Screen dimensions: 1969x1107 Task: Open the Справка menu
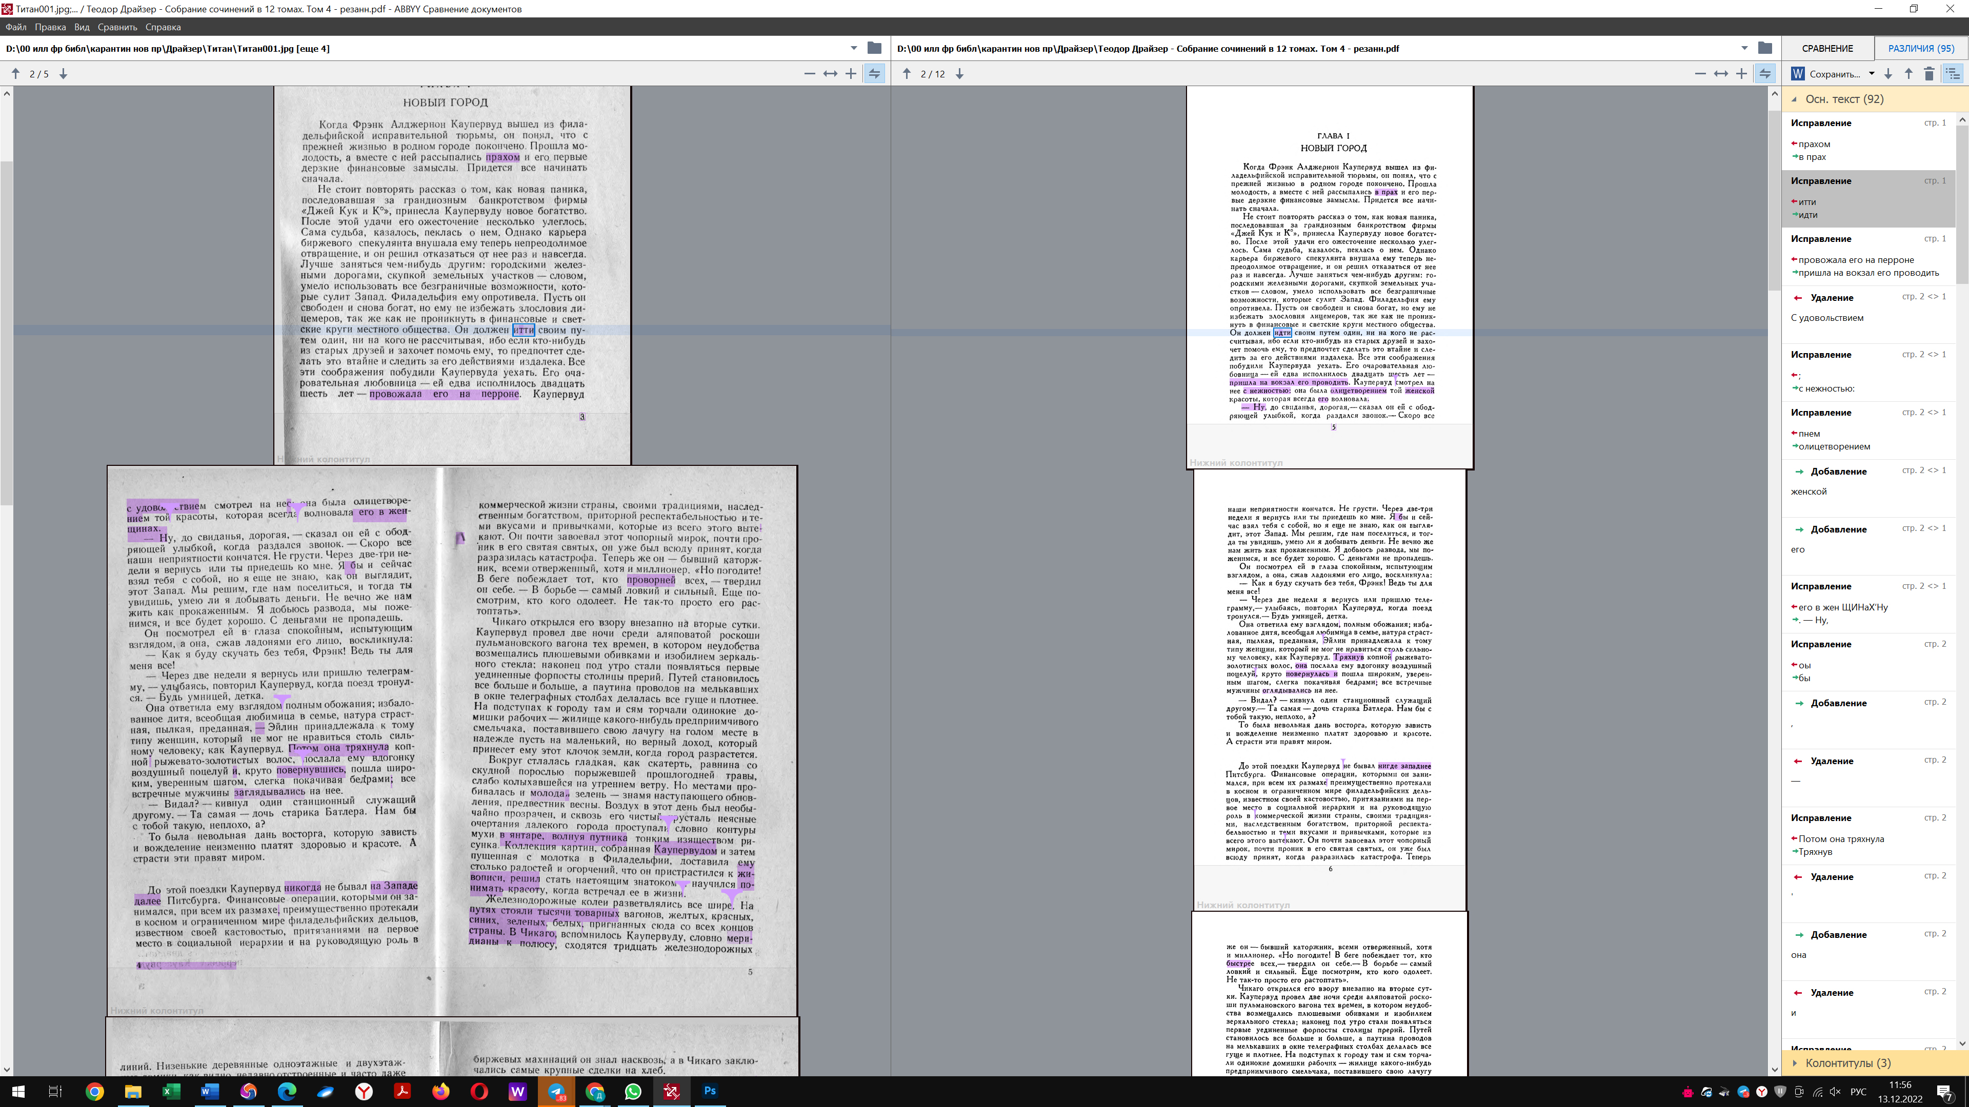tap(163, 27)
